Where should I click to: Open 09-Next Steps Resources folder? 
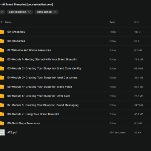coord(23,123)
